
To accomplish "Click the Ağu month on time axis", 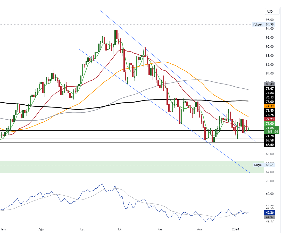I will click(41, 229).
